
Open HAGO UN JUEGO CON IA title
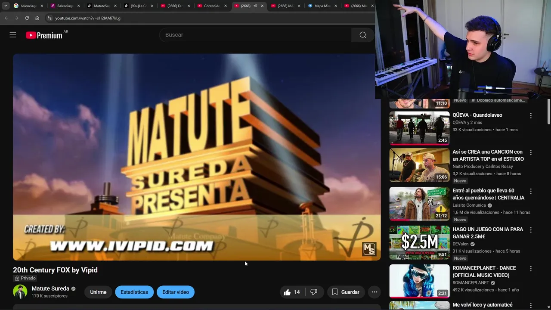click(x=488, y=233)
